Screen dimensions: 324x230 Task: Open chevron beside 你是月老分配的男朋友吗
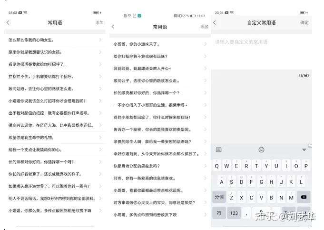[205, 166]
